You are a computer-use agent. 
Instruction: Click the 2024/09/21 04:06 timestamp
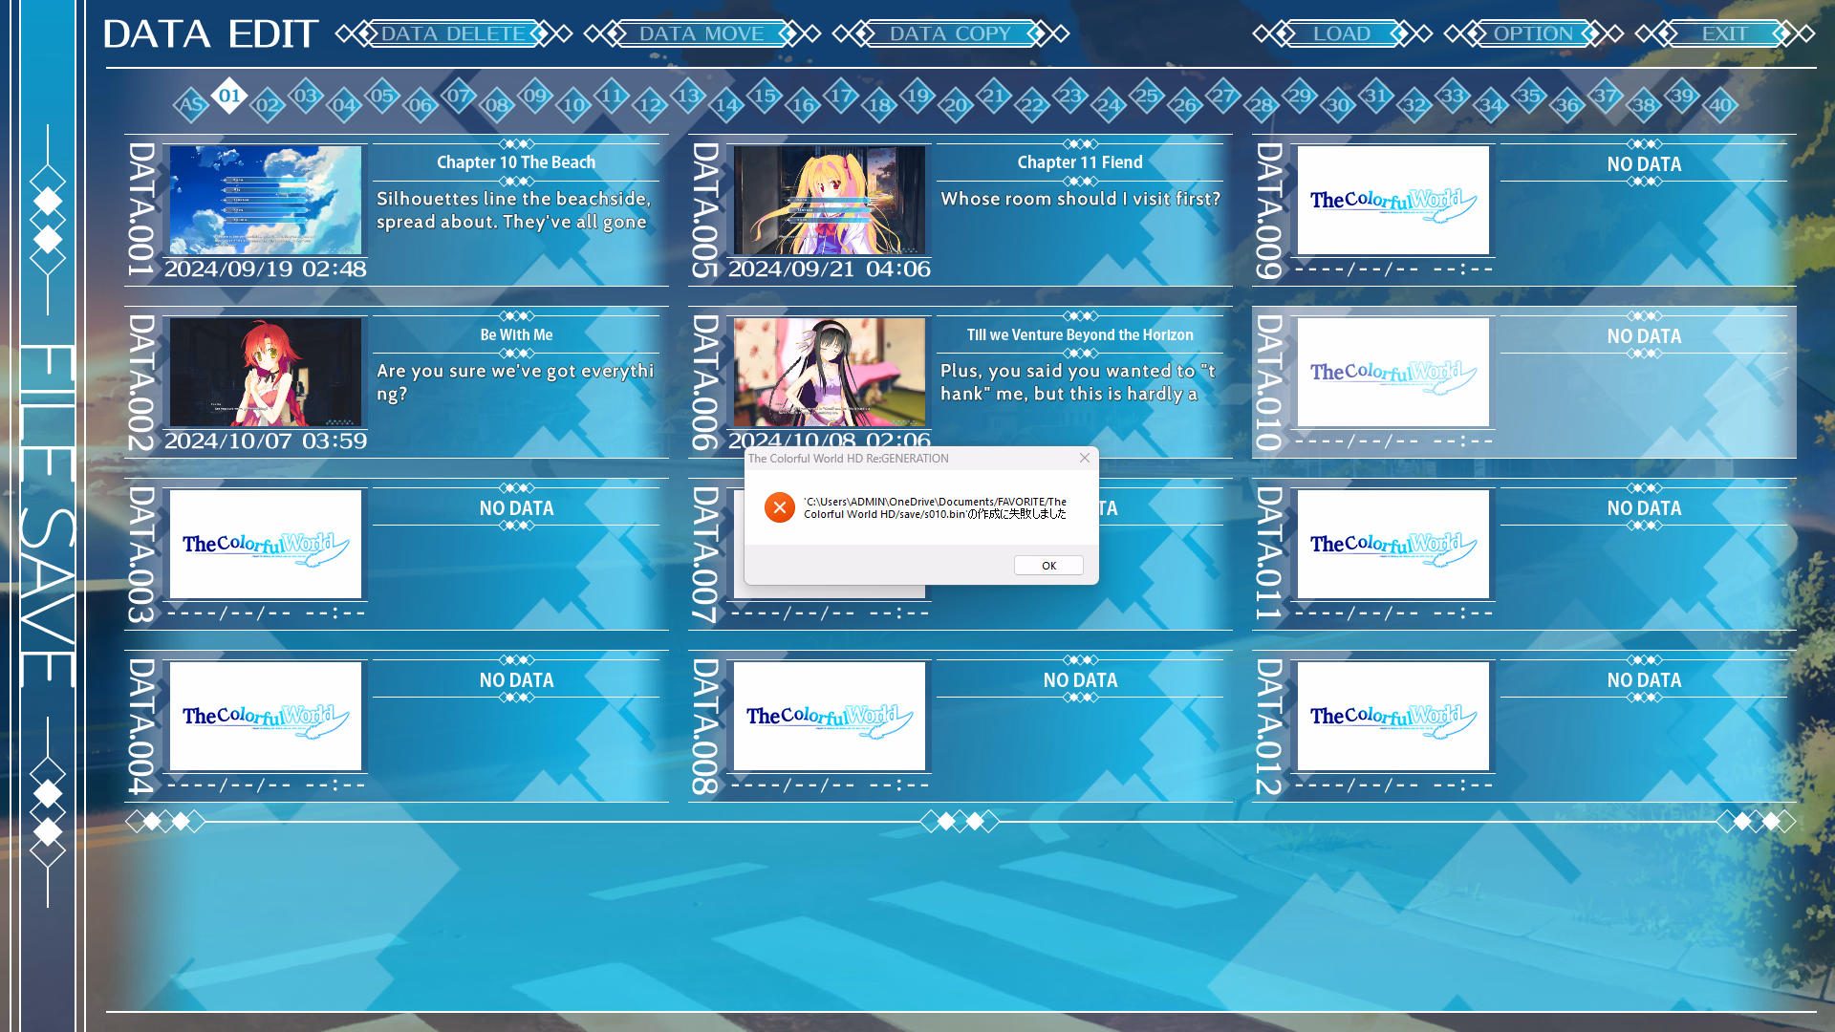pyautogui.click(x=830, y=269)
